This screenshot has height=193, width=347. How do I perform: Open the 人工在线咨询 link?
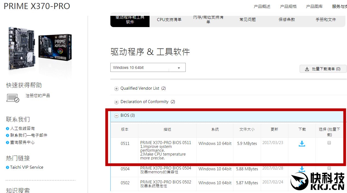(x=22, y=128)
